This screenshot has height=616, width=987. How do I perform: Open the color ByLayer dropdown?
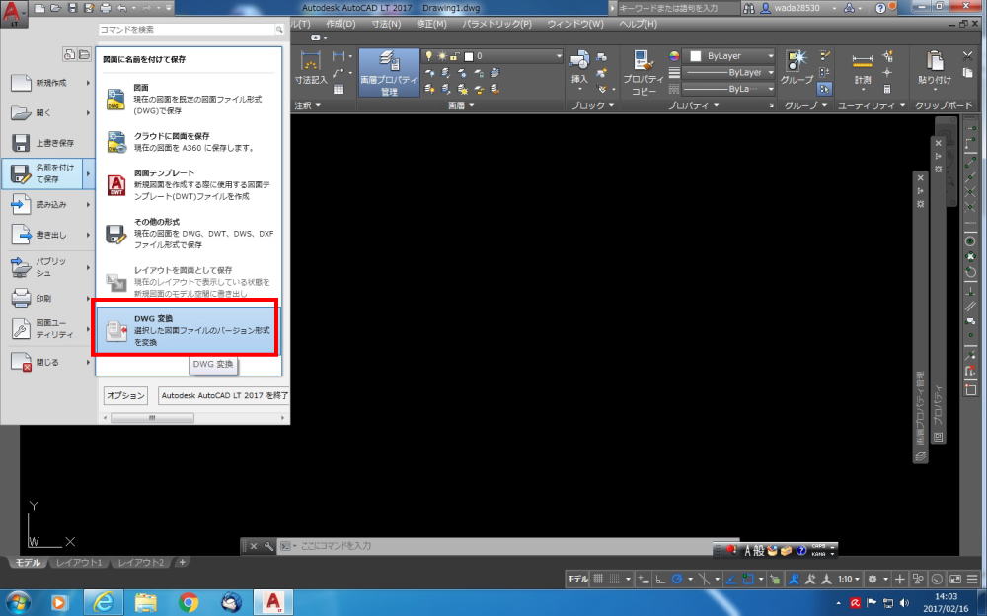pos(729,56)
